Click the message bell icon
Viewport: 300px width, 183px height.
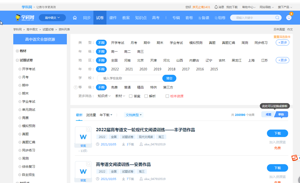coord(216,7)
